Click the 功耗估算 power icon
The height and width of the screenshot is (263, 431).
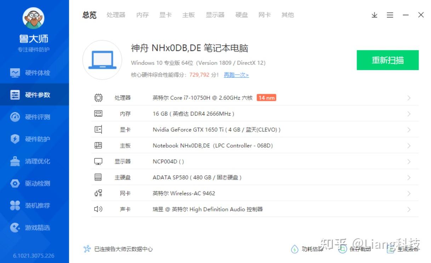coord(295,249)
